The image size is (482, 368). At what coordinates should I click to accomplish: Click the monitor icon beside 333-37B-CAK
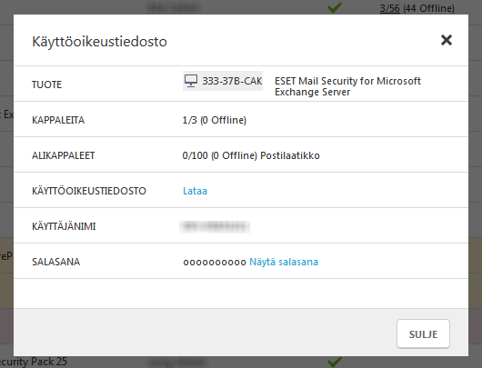coord(191,81)
